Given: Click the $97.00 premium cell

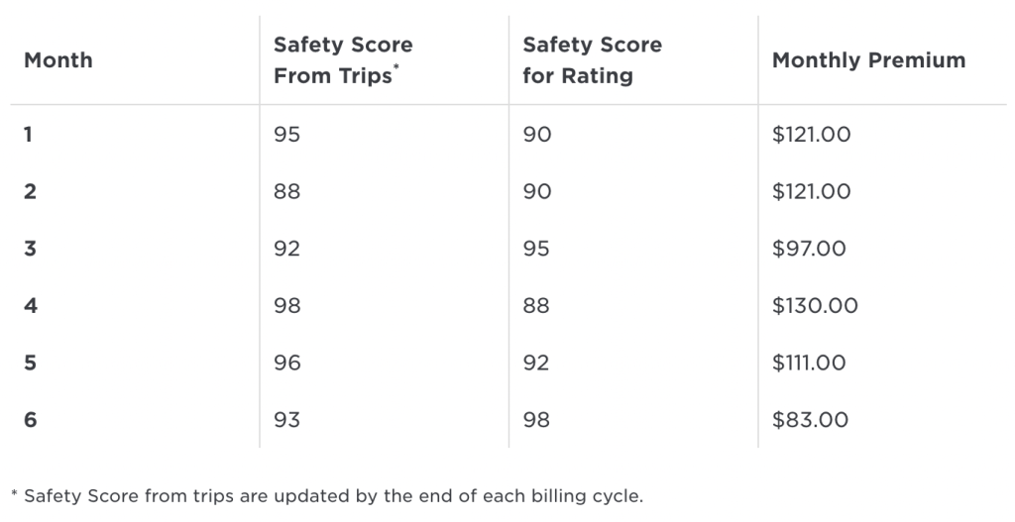Looking at the screenshot, I should 809,249.
